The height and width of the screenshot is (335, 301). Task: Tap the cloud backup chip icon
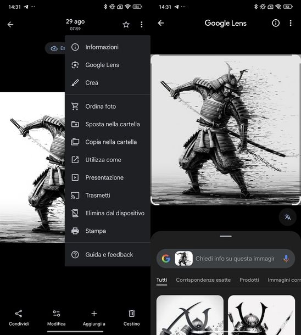click(54, 48)
